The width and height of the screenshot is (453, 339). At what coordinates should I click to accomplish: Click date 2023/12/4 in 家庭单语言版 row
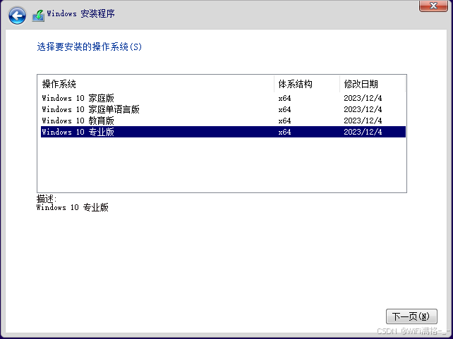pyautogui.click(x=363, y=109)
